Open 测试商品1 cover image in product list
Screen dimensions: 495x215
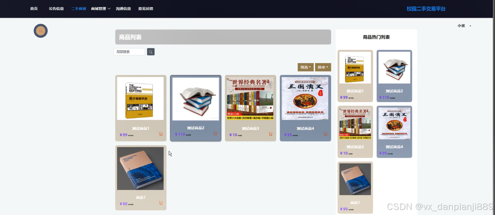[140, 98]
